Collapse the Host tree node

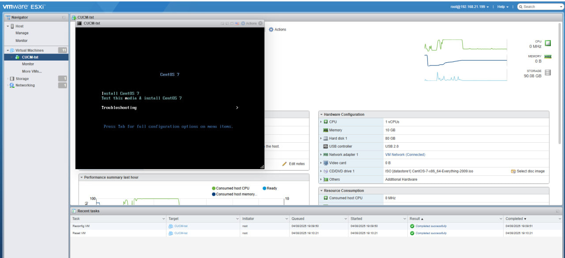[8, 26]
